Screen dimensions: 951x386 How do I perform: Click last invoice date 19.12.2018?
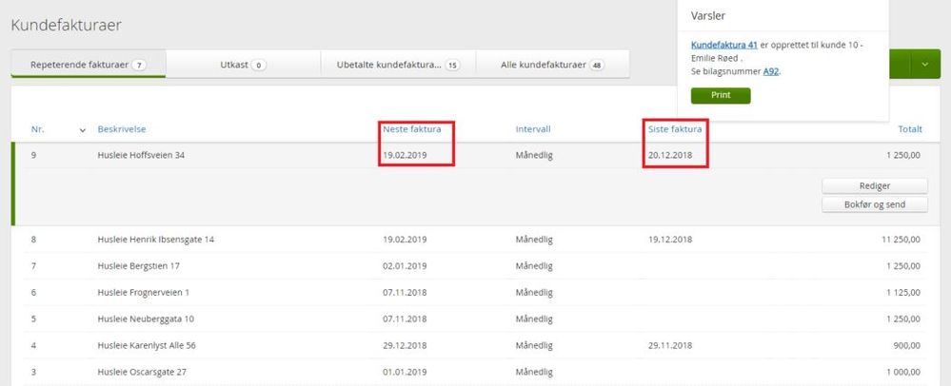(x=670, y=240)
